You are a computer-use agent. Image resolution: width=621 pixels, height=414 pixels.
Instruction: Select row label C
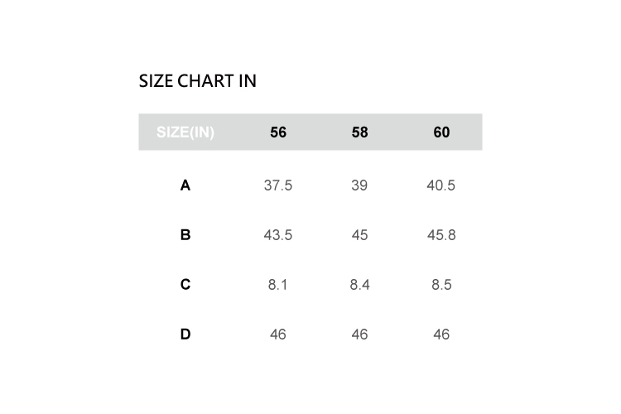[185, 285]
